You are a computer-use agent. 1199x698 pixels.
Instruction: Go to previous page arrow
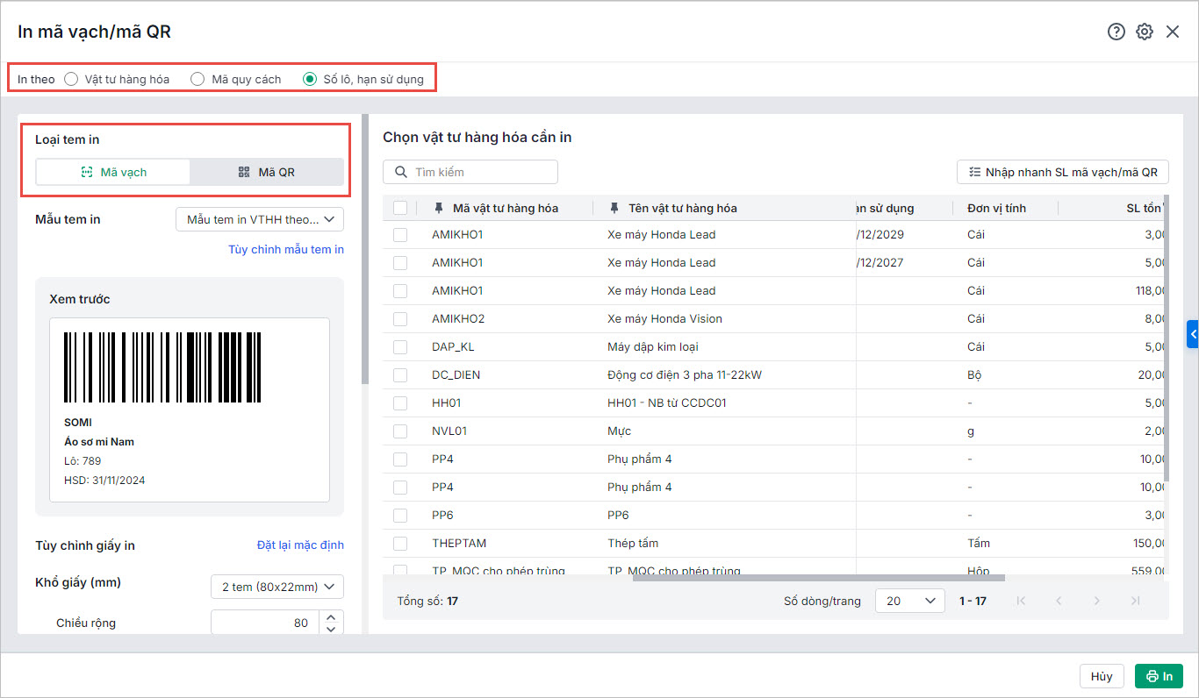coord(1059,601)
